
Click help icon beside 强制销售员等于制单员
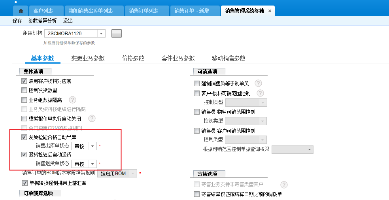[258, 83]
